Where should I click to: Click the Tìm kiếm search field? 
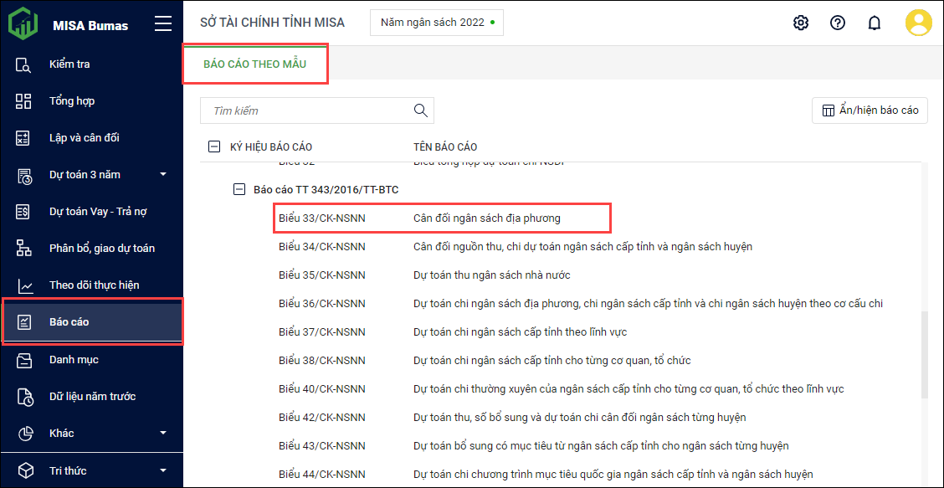(305, 110)
